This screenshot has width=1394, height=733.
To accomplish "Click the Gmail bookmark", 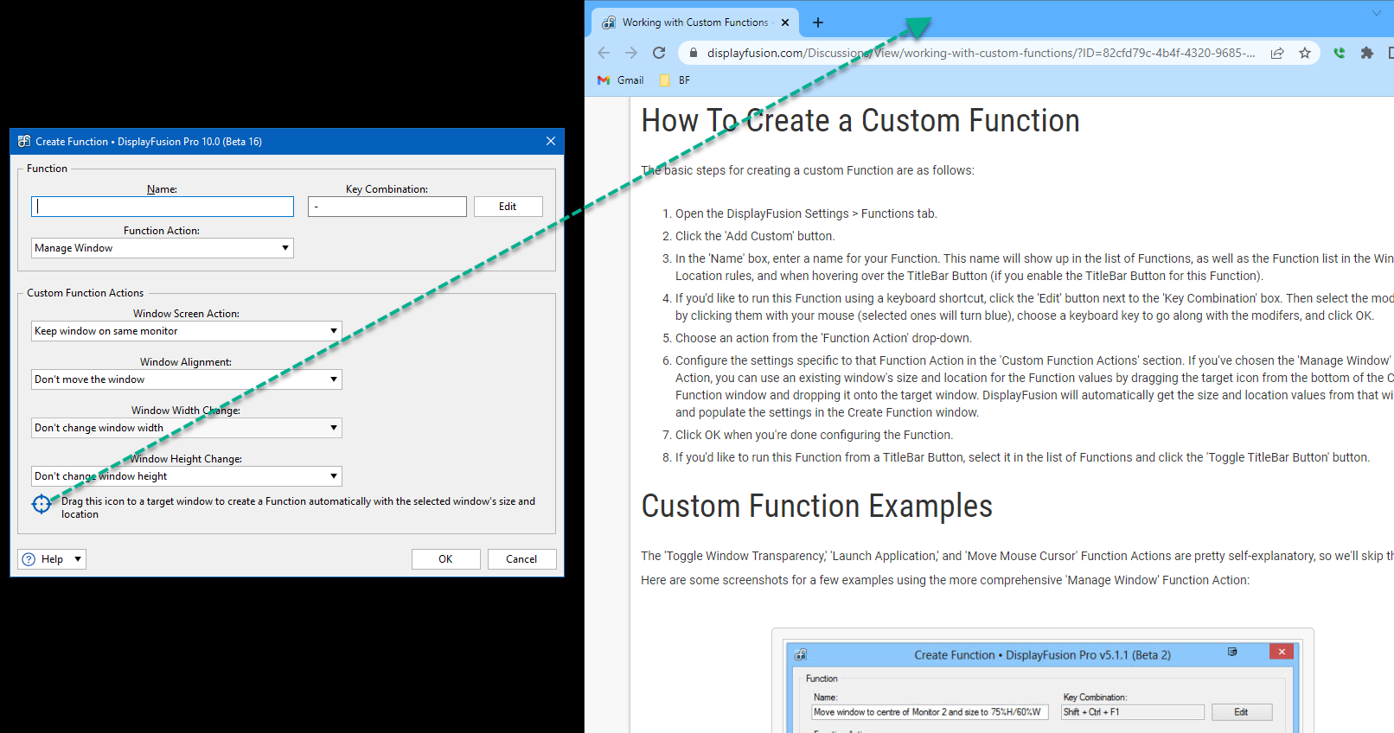I will [621, 80].
